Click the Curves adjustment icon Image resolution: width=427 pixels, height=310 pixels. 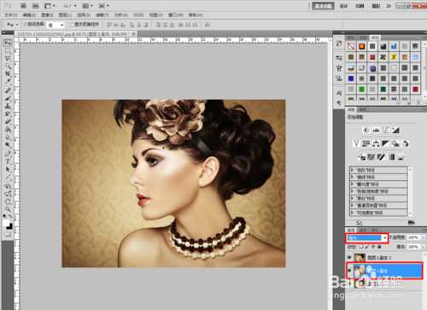386,131
